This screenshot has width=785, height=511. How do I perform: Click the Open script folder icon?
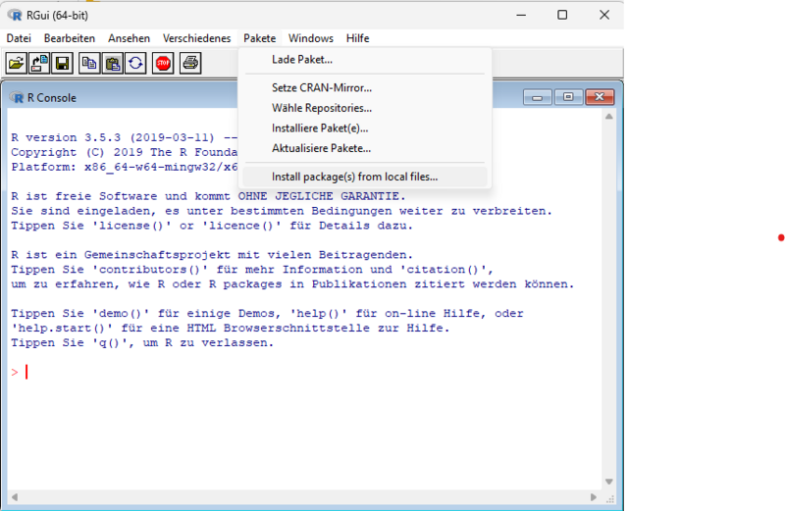(x=17, y=64)
